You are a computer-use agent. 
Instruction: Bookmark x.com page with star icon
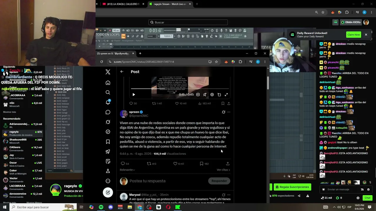click(x=216, y=62)
